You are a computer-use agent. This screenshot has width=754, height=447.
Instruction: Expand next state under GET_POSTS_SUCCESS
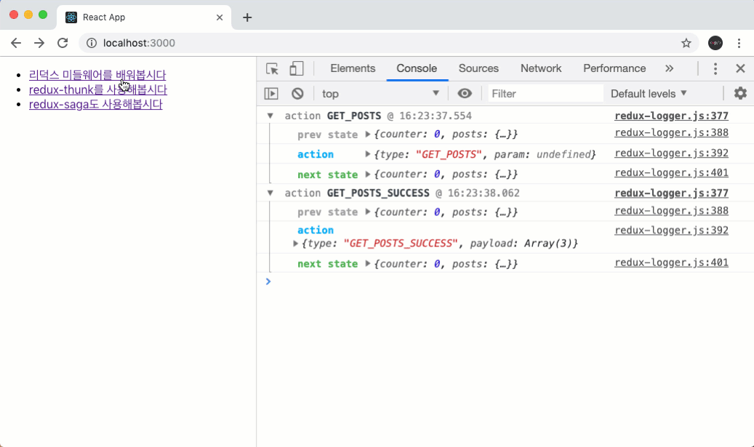coord(367,263)
